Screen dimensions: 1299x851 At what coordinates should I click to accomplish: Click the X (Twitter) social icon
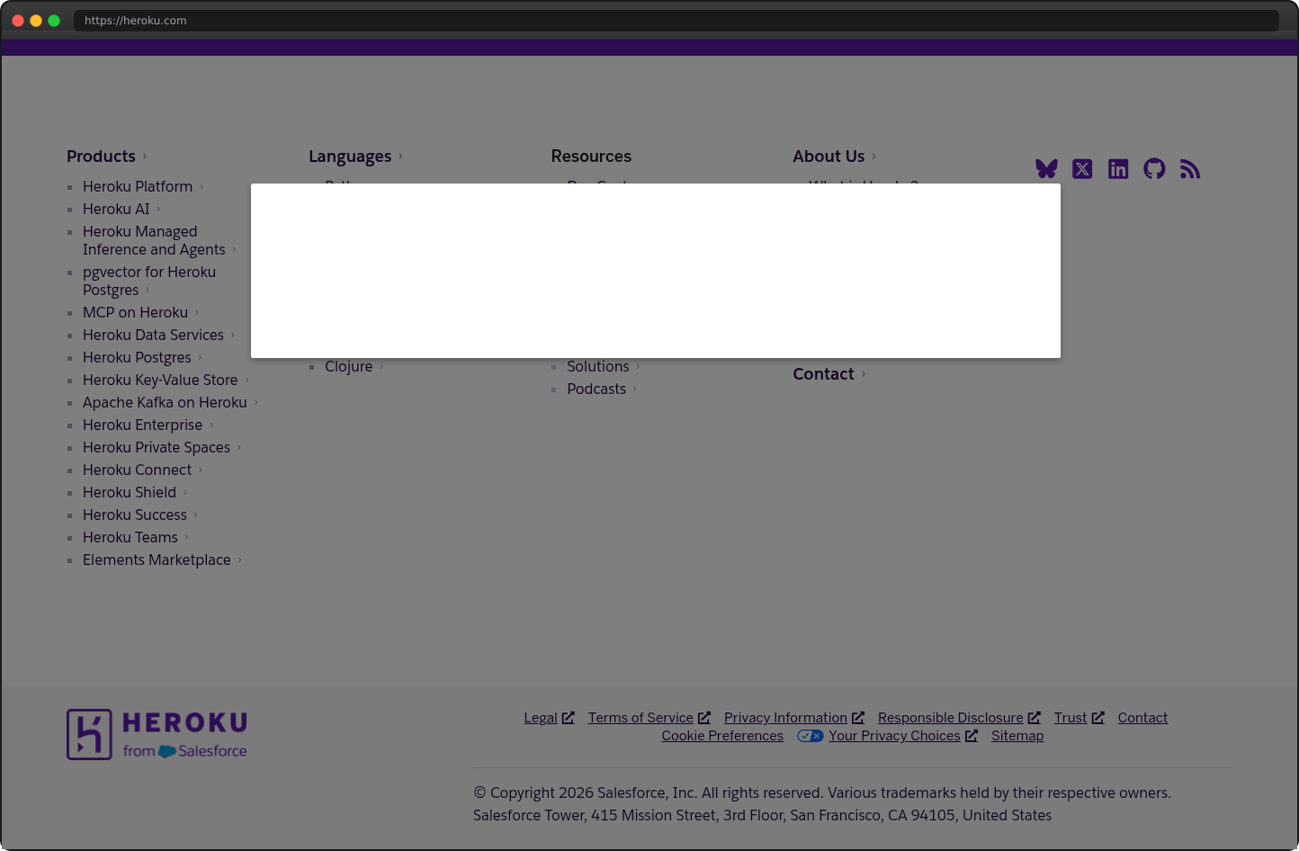[x=1082, y=168]
